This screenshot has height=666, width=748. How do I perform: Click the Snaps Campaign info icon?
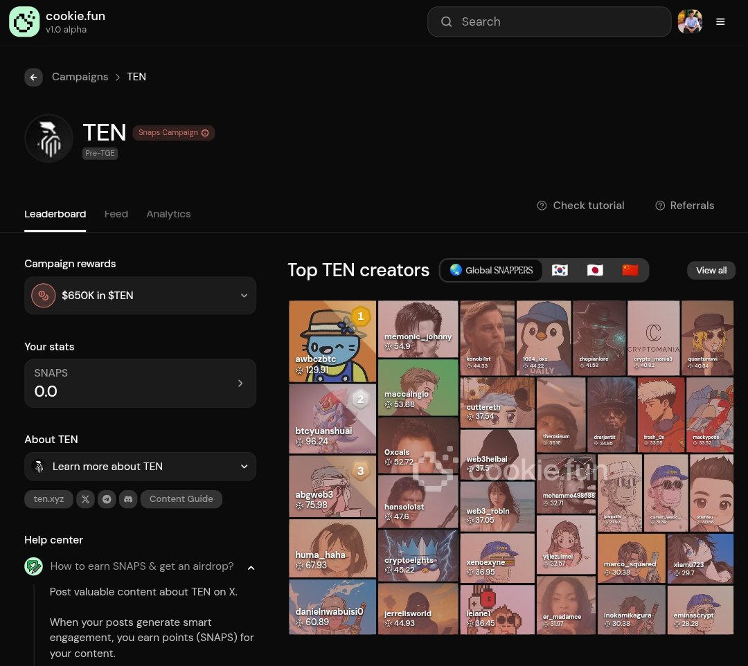205,133
